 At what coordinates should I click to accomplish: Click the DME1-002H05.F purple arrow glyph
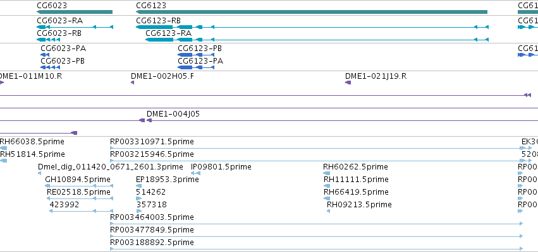click(x=132, y=83)
